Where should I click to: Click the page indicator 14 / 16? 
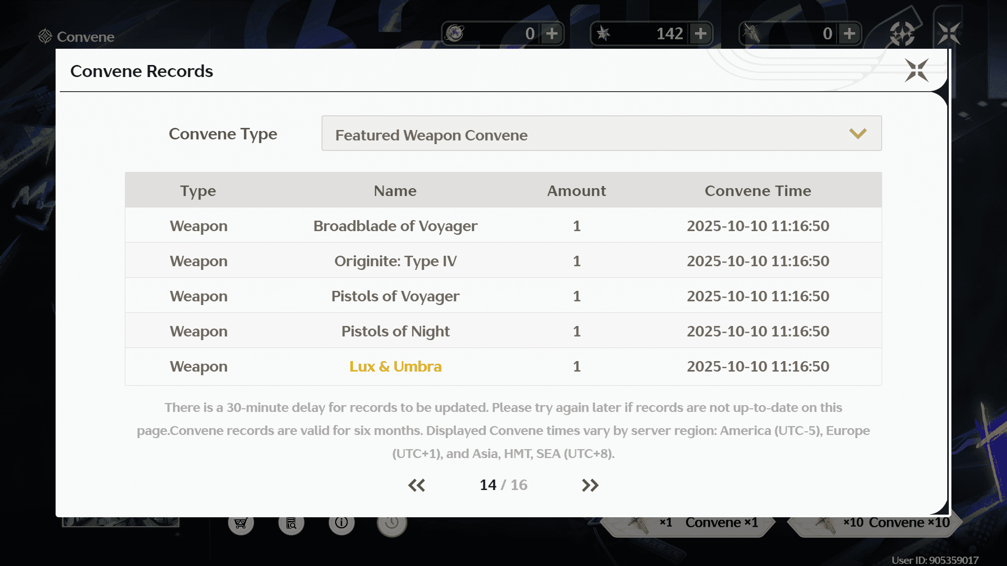[503, 485]
